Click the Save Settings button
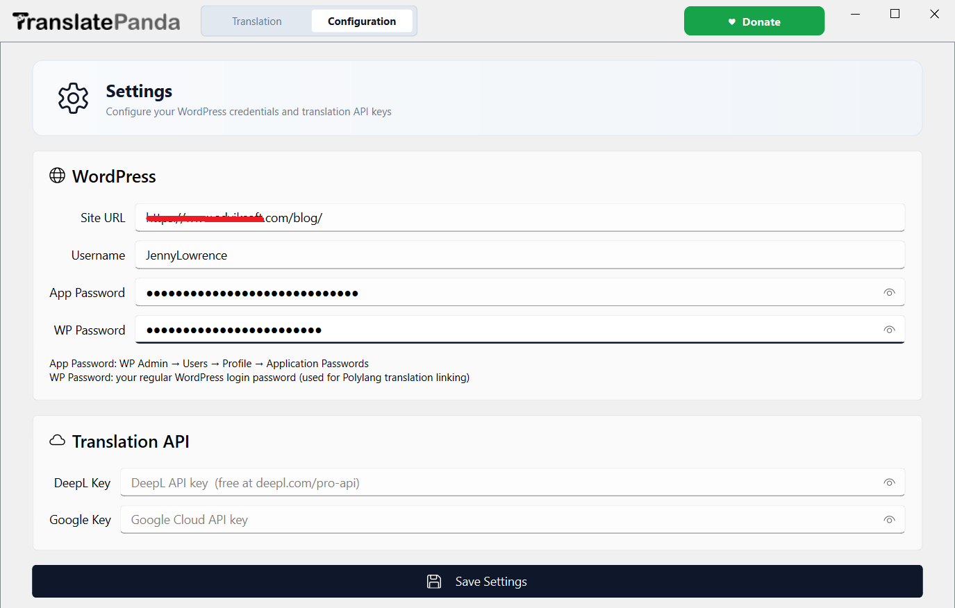The image size is (955, 608). click(x=477, y=582)
